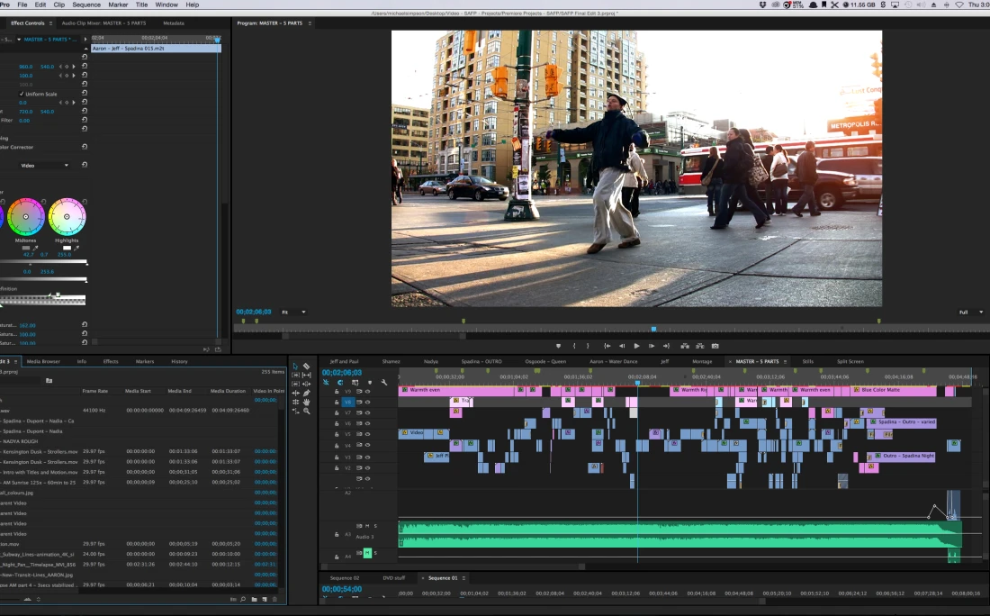Screen dimensions: 990x616
Task: Open the Sequence menu in menu bar
Action: coord(86,5)
